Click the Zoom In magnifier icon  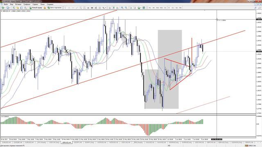tap(122, 8)
